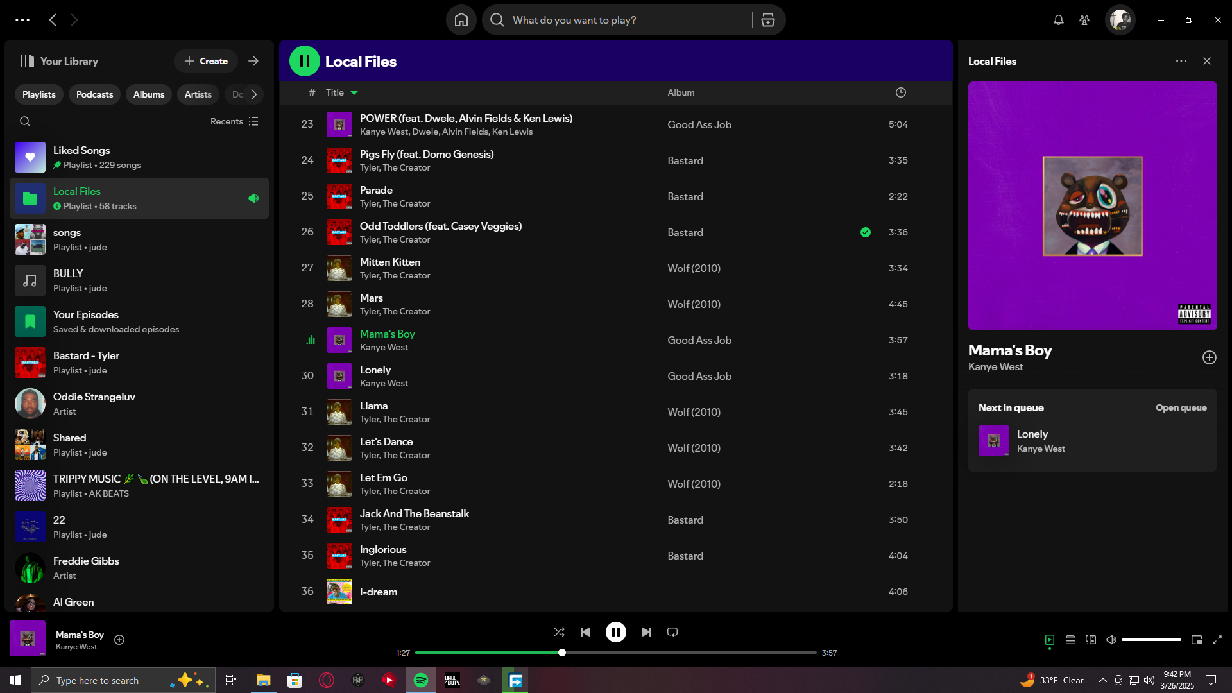Toggle repeat mode
1232x693 pixels.
[672, 632]
